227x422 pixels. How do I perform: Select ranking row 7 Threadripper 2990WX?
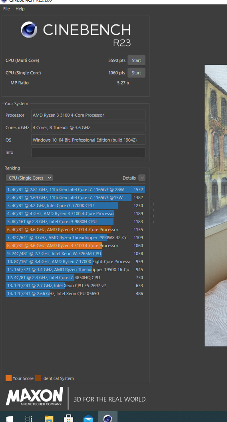point(75,238)
